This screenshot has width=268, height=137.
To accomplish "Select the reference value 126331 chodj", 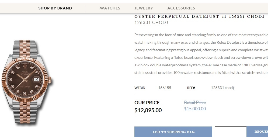I will [222, 88].
